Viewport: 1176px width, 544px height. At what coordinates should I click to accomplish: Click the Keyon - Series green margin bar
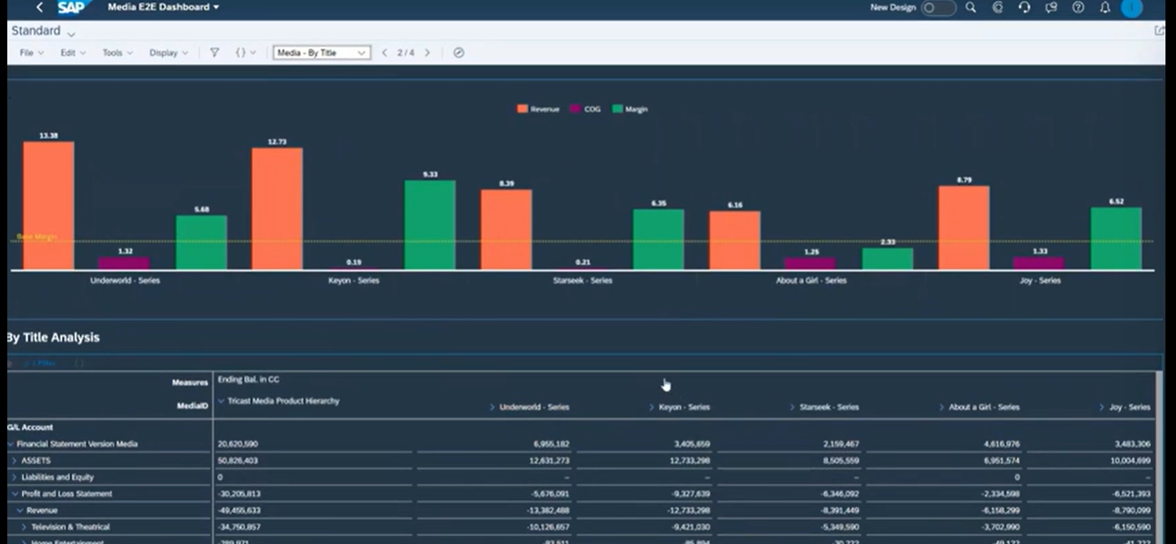click(430, 225)
